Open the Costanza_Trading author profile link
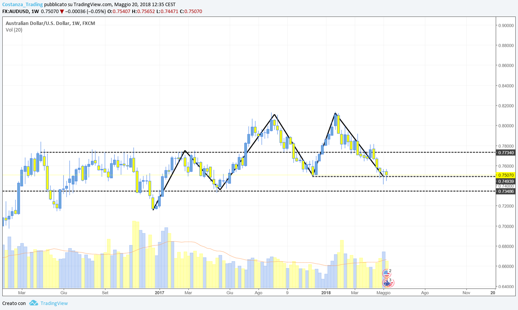This screenshot has width=518, height=310. (22, 4)
